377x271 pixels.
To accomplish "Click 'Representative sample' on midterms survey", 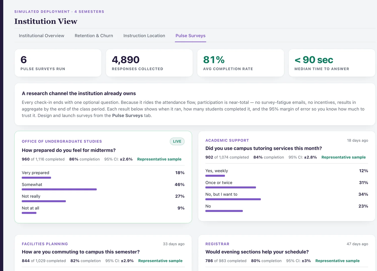I will click(x=159, y=159).
